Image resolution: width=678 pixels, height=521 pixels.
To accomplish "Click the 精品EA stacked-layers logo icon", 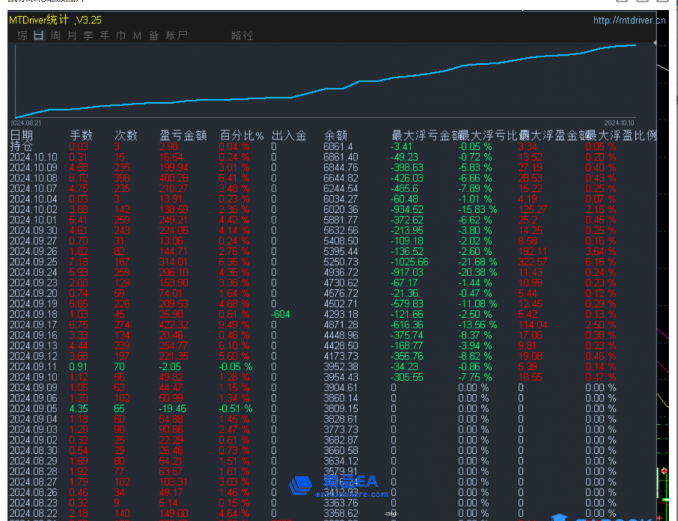I will (301, 485).
